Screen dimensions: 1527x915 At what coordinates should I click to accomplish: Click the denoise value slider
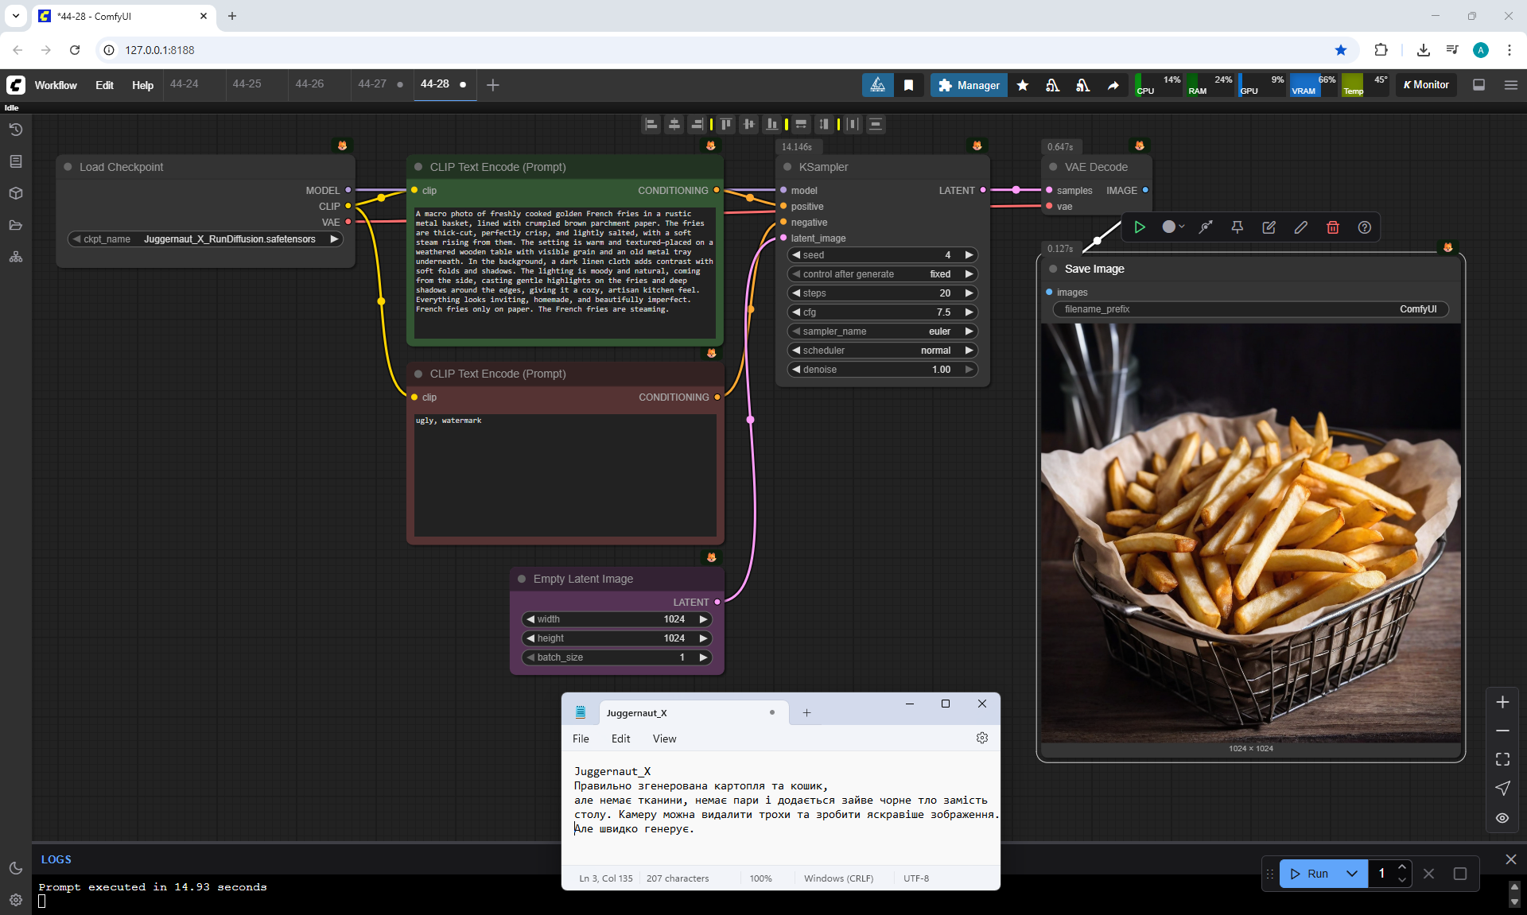[882, 370]
